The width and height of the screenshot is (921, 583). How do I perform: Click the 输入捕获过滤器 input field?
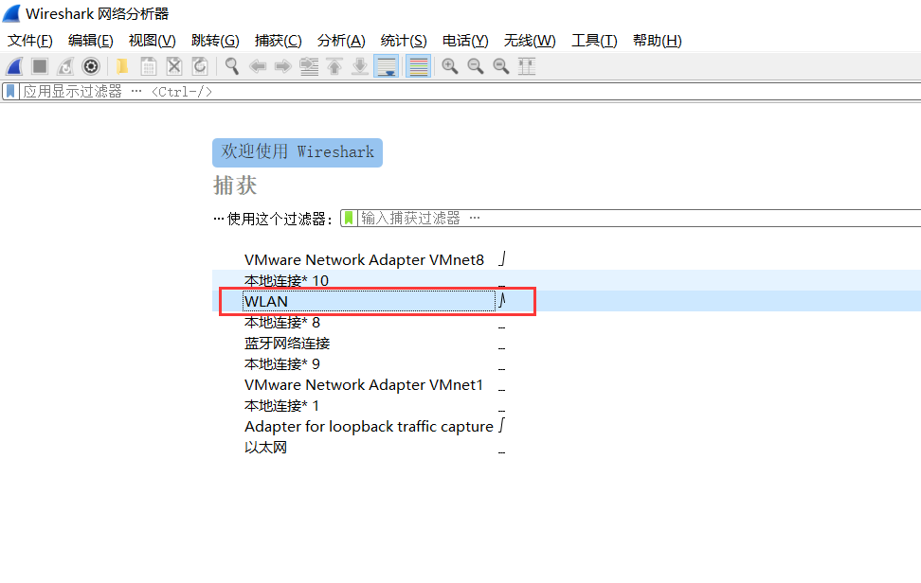(x=417, y=217)
